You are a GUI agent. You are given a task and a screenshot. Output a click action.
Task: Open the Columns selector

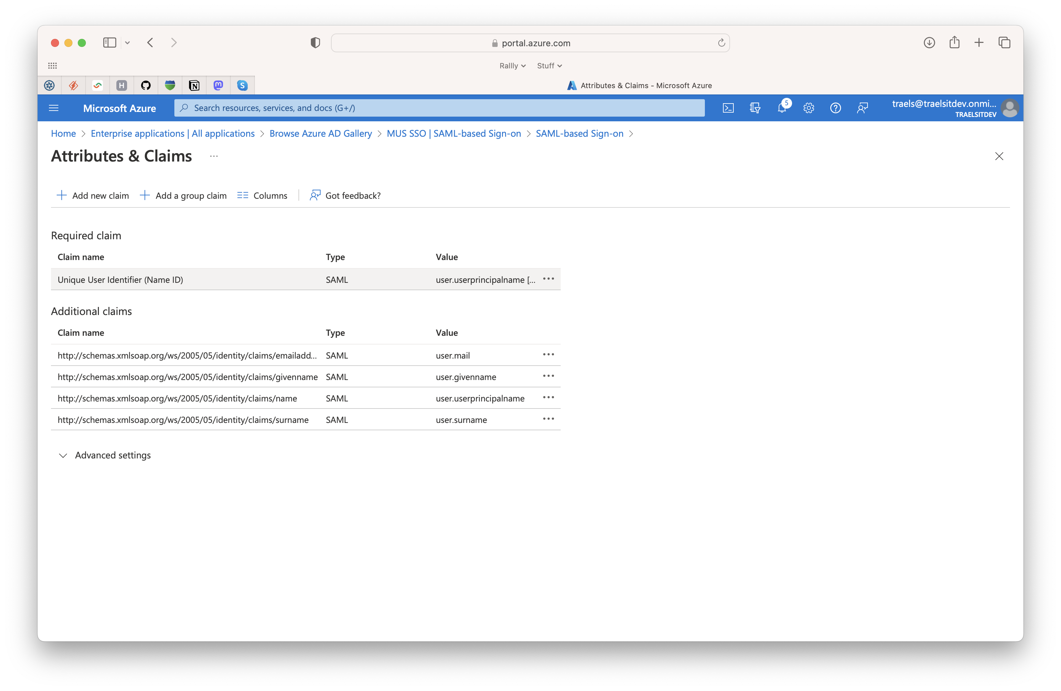[262, 195]
